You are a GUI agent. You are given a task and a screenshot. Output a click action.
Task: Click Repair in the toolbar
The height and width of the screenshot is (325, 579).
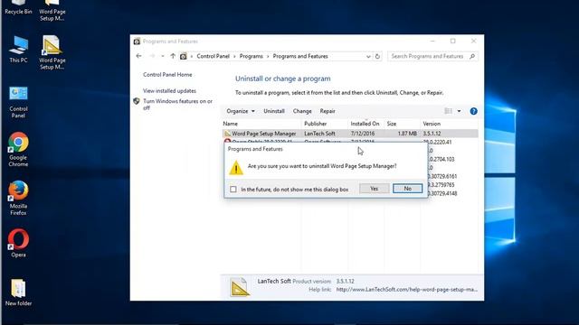click(327, 111)
